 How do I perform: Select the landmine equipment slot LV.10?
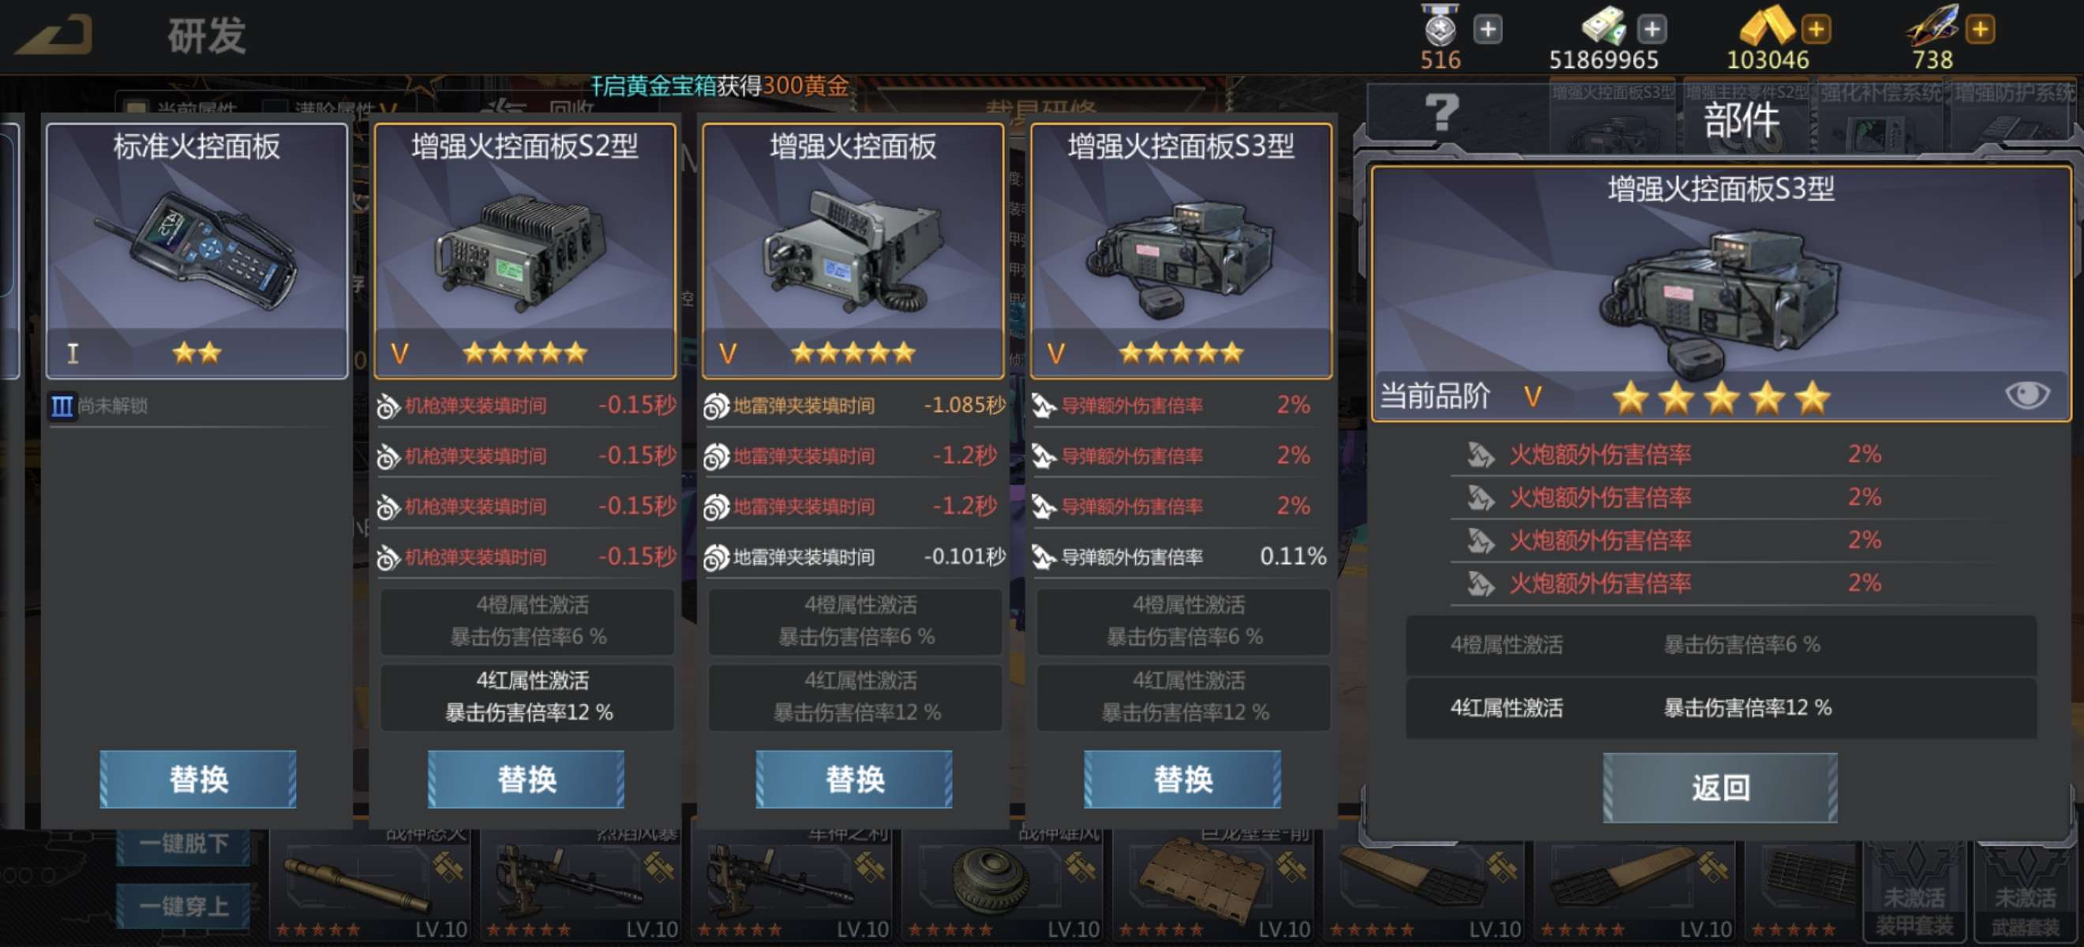point(1002,889)
